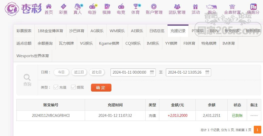
Task: Click start date field 2024-01-11 00:00:00
Action: click(x=133, y=72)
